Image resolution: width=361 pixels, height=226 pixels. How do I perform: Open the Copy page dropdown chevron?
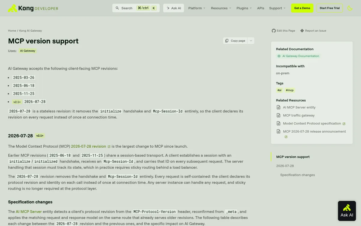(251, 41)
